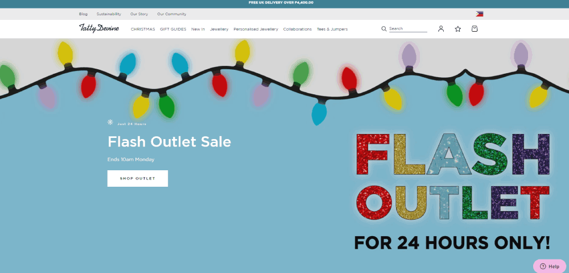The height and width of the screenshot is (273, 569).
Task: Expand the Collaborations menu
Action: pos(298,30)
